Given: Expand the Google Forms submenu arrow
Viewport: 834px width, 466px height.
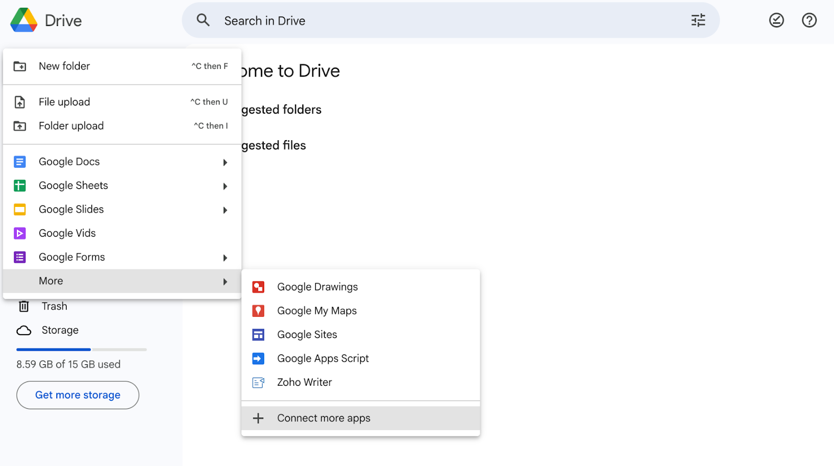Looking at the screenshot, I should tap(225, 258).
